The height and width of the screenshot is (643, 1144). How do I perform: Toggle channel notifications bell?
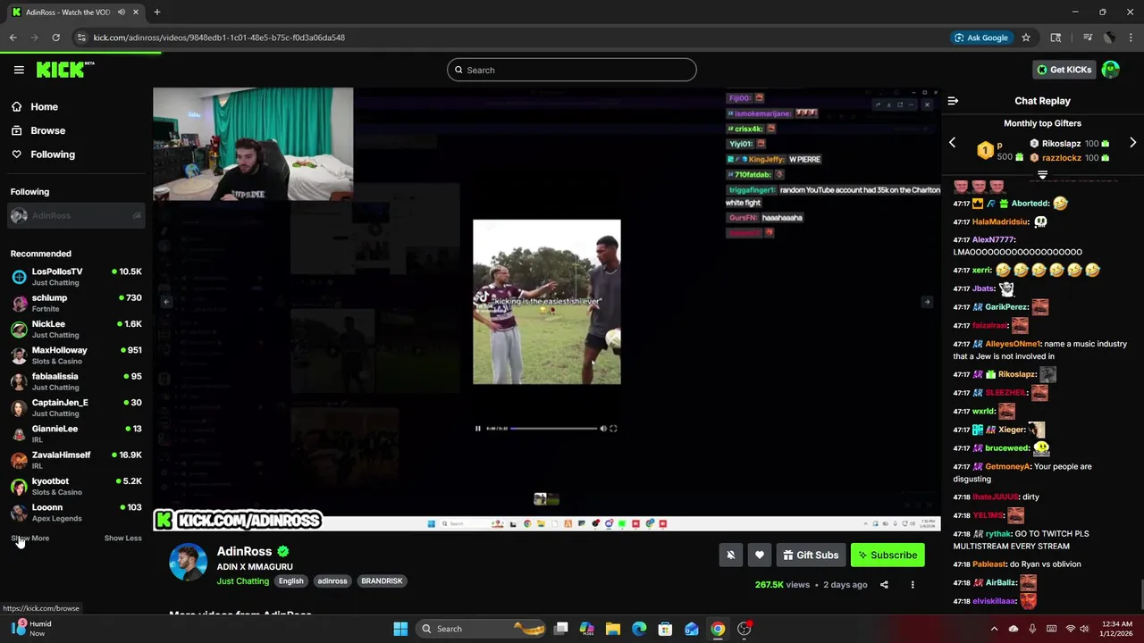(730, 555)
